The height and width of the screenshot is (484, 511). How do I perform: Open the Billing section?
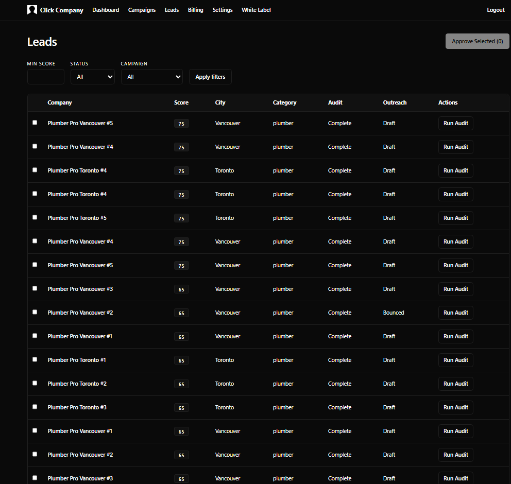(x=196, y=10)
